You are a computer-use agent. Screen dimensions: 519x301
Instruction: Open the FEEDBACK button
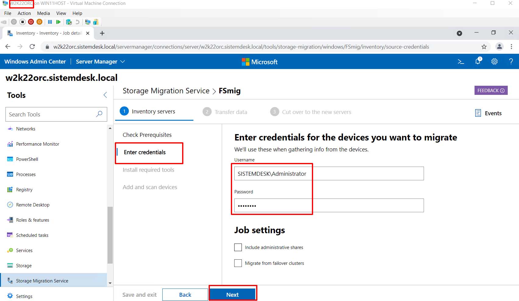491,90
